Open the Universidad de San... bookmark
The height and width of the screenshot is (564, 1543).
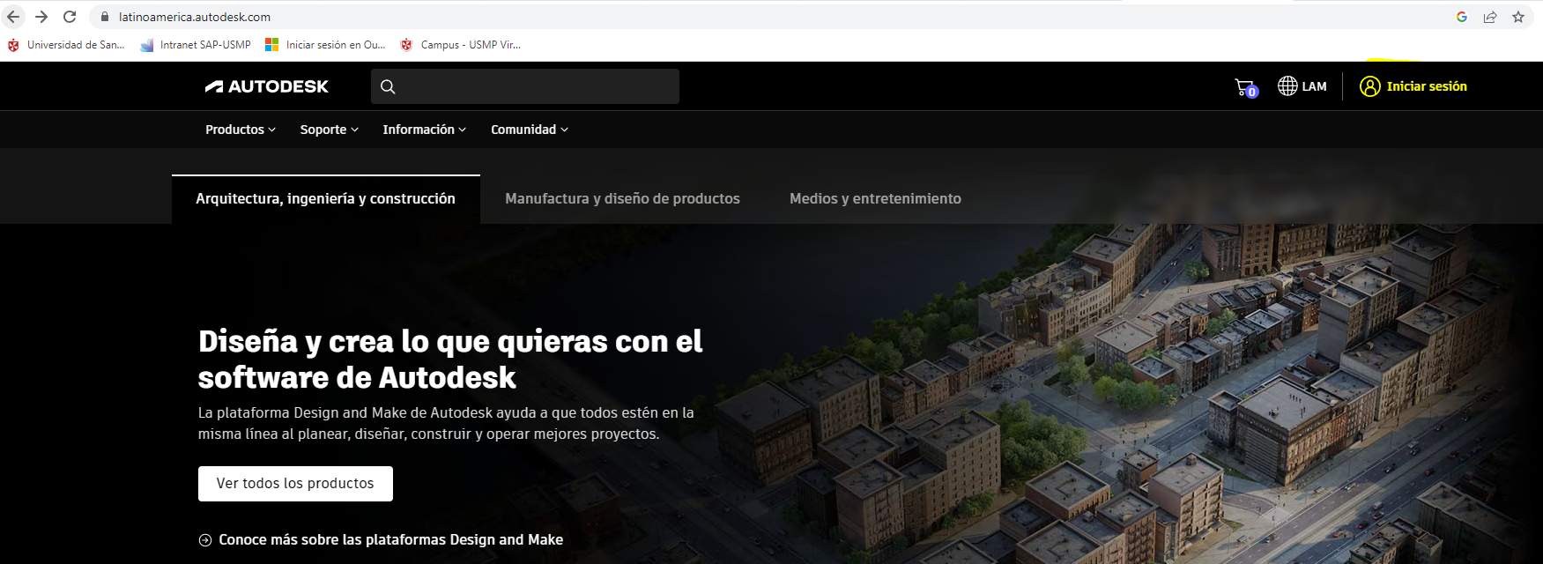tap(66, 45)
